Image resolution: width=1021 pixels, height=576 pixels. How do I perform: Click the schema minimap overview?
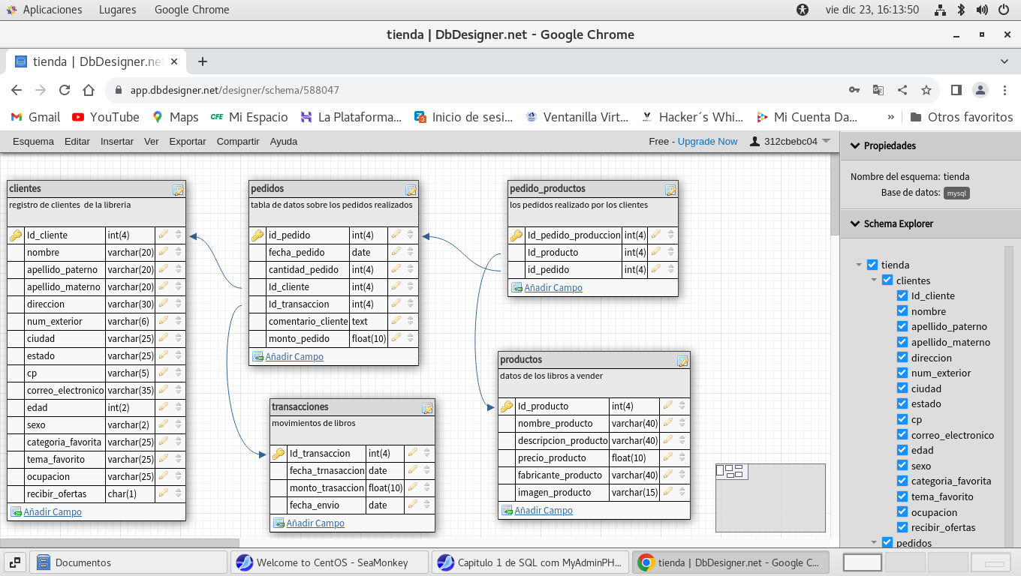click(770, 497)
